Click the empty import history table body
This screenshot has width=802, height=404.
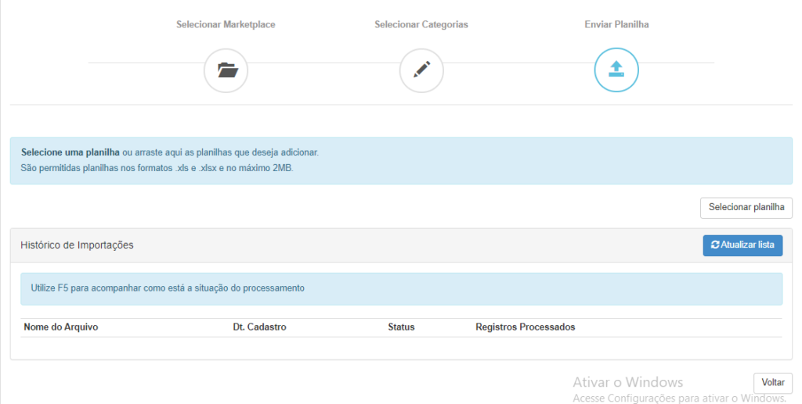click(x=402, y=348)
